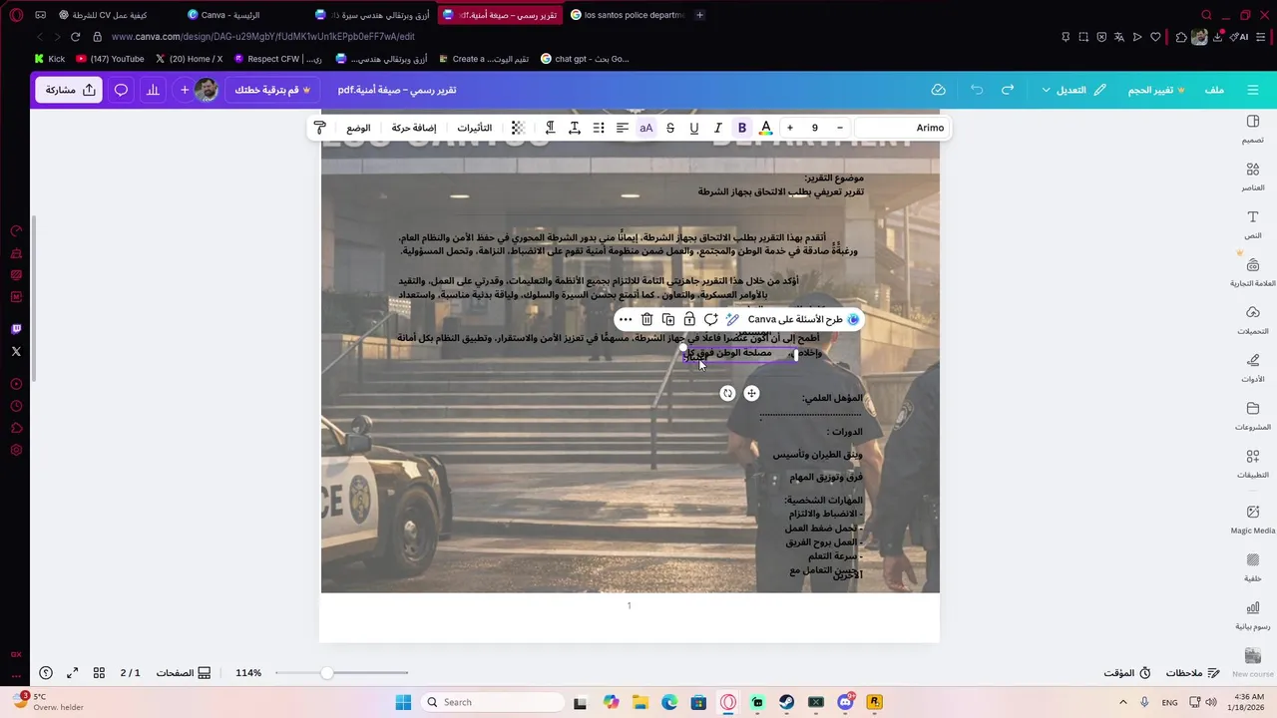Open the Canva hamburger main menu

coord(1253,90)
